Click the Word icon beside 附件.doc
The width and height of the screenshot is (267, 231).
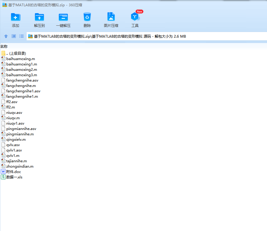(3, 172)
